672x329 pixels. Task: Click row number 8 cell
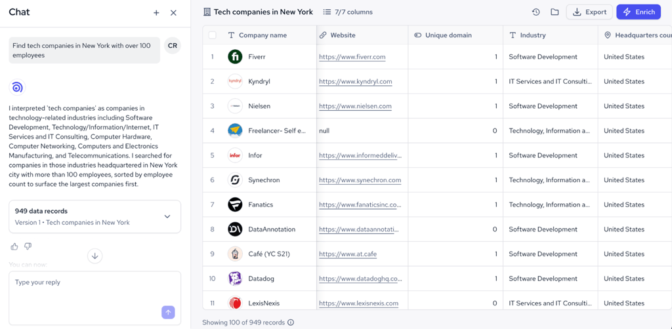pos(212,229)
